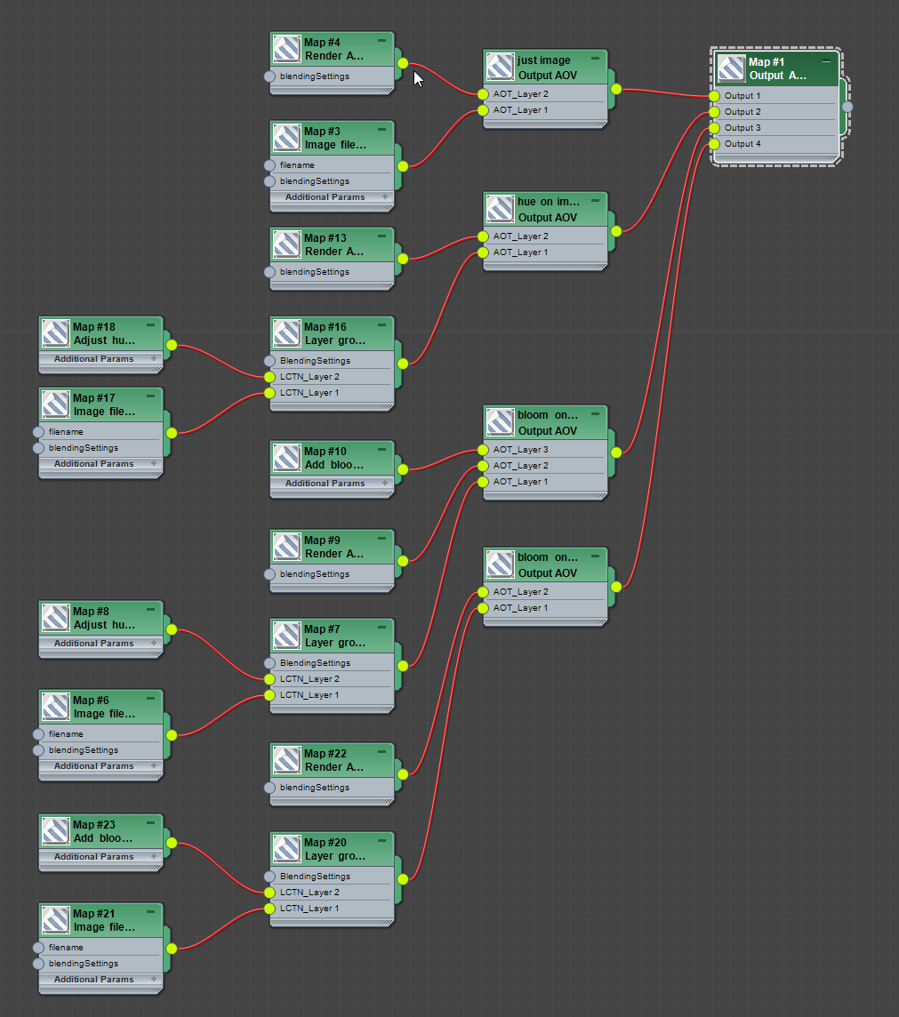Click the Output 2 socket on Map #1

(x=714, y=112)
